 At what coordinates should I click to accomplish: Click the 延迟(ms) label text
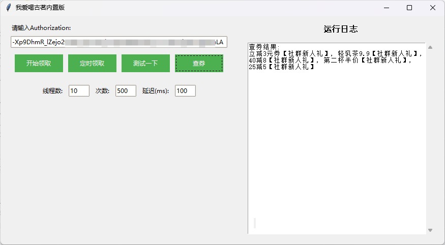click(x=156, y=91)
